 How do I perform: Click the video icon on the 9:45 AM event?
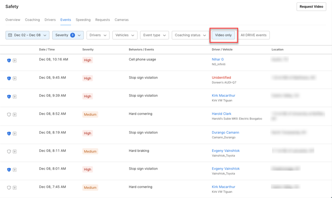pos(15,78)
